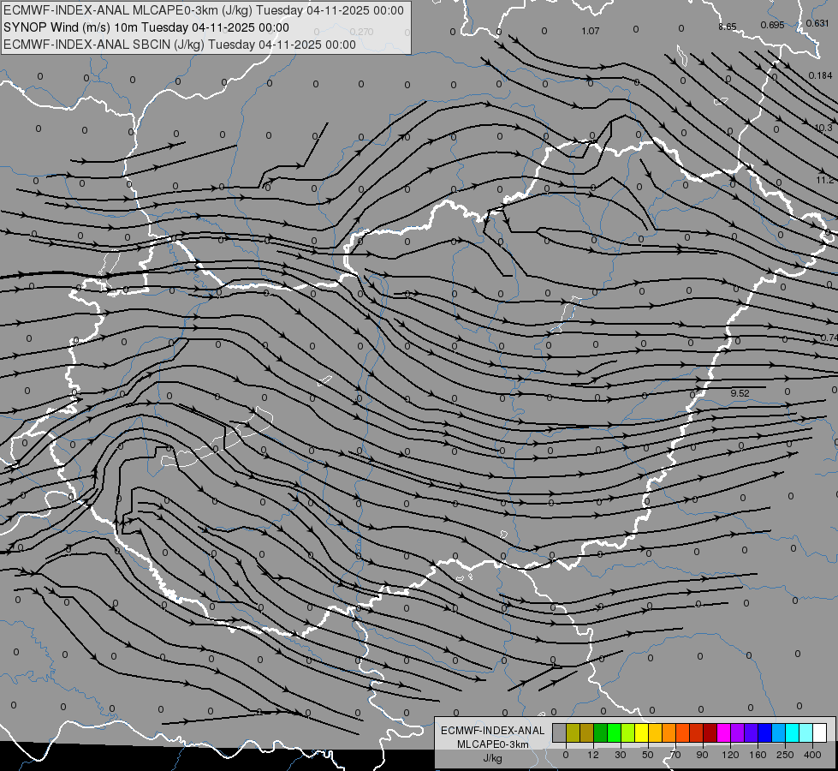
Task: Click legend tick label 30
Action: 621,755
